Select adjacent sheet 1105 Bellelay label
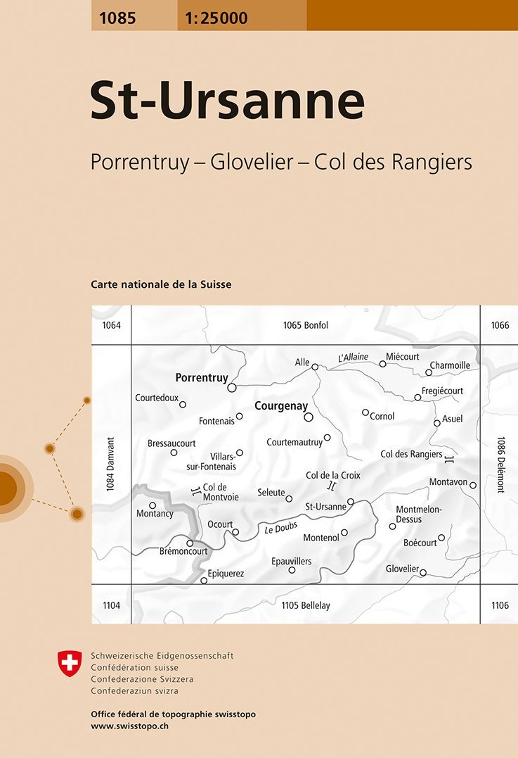The height and width of the screenshot is (758, 518). (x=305, y=605)
